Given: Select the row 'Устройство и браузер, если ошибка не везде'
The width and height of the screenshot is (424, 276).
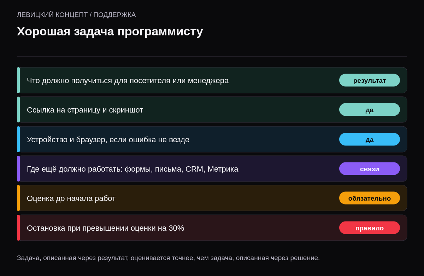Looking at the screenshot, I should (x=212, y=139).
